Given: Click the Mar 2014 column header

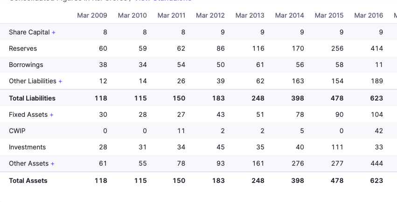Looking at the screenshot, I should coord(290,15).
